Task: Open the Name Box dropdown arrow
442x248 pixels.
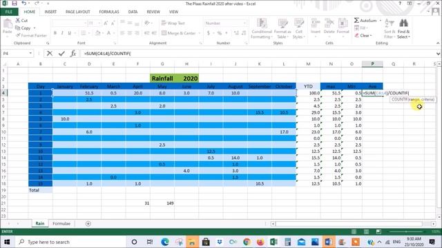Action: (30, 54)
